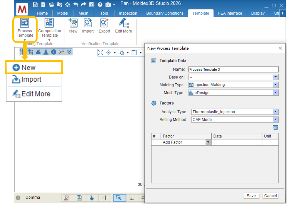This screenshot has height=204, width=291.
Task: Click the fit-to-window view icon
Action: 101,53
